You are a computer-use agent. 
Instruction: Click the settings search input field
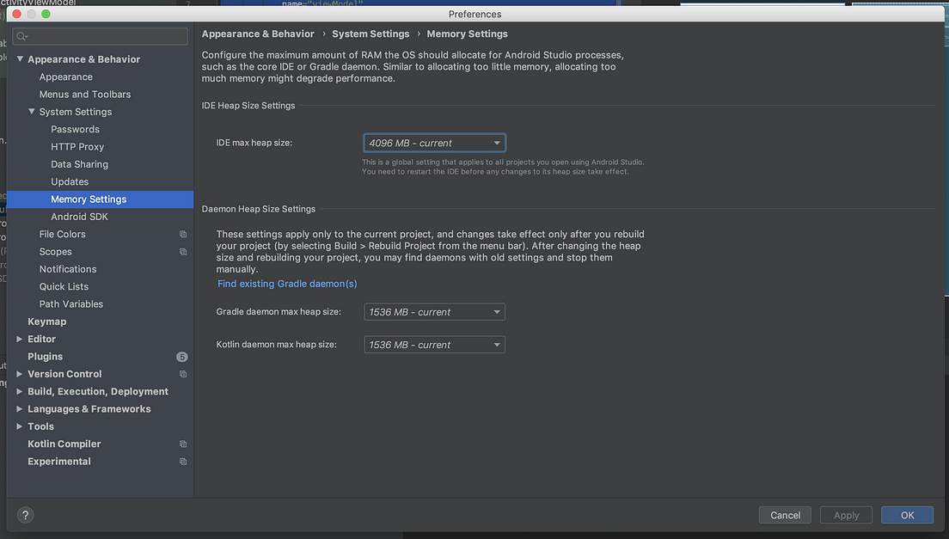100,36
